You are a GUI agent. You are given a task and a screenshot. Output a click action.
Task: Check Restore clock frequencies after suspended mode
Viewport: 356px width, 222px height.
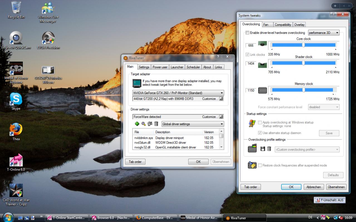point(260,165)
